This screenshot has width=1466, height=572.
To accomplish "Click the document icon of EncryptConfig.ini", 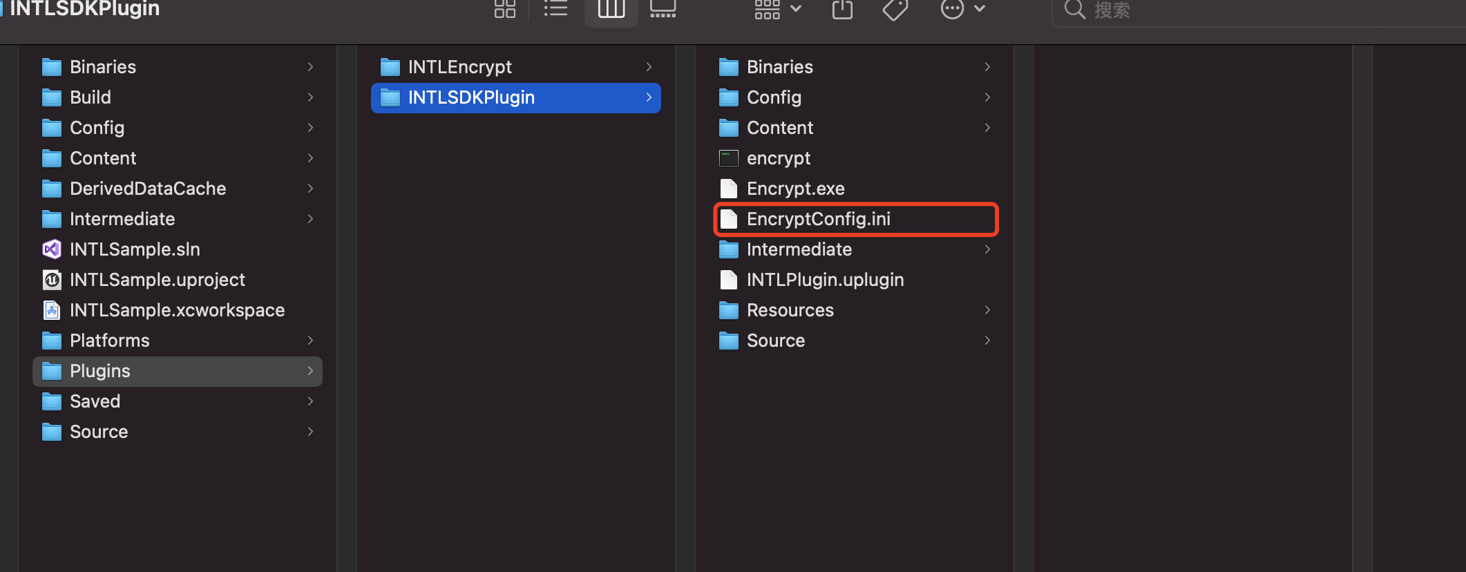I will tap(729, 219).
